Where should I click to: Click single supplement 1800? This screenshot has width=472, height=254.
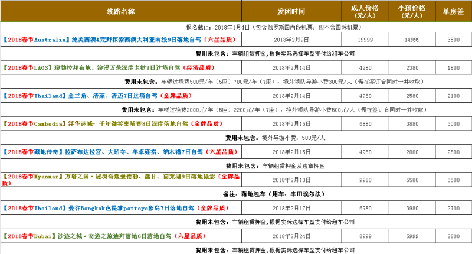point(453,68)
